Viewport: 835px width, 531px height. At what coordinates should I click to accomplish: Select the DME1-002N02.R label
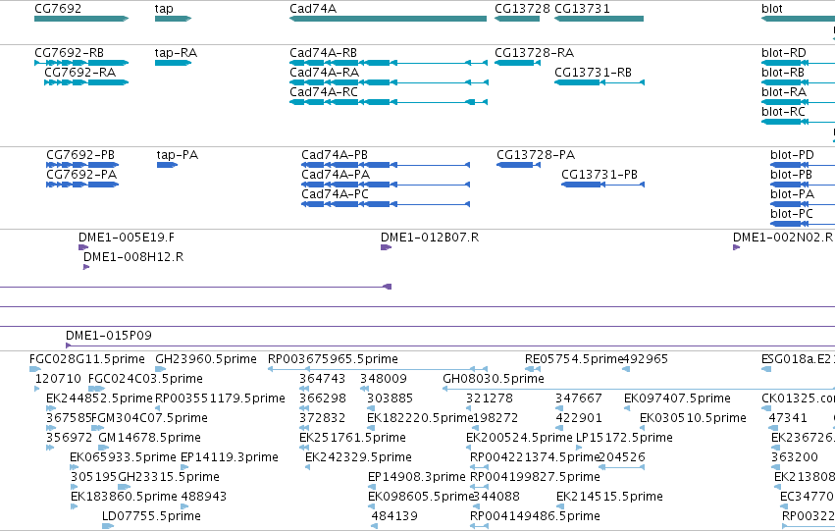783,238
